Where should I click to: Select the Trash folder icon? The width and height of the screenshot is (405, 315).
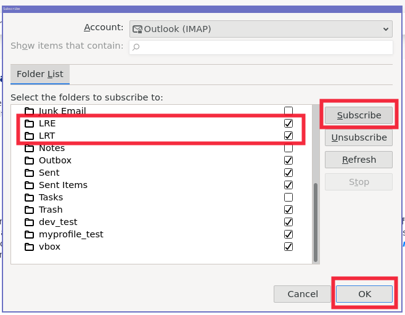[29, 210]
